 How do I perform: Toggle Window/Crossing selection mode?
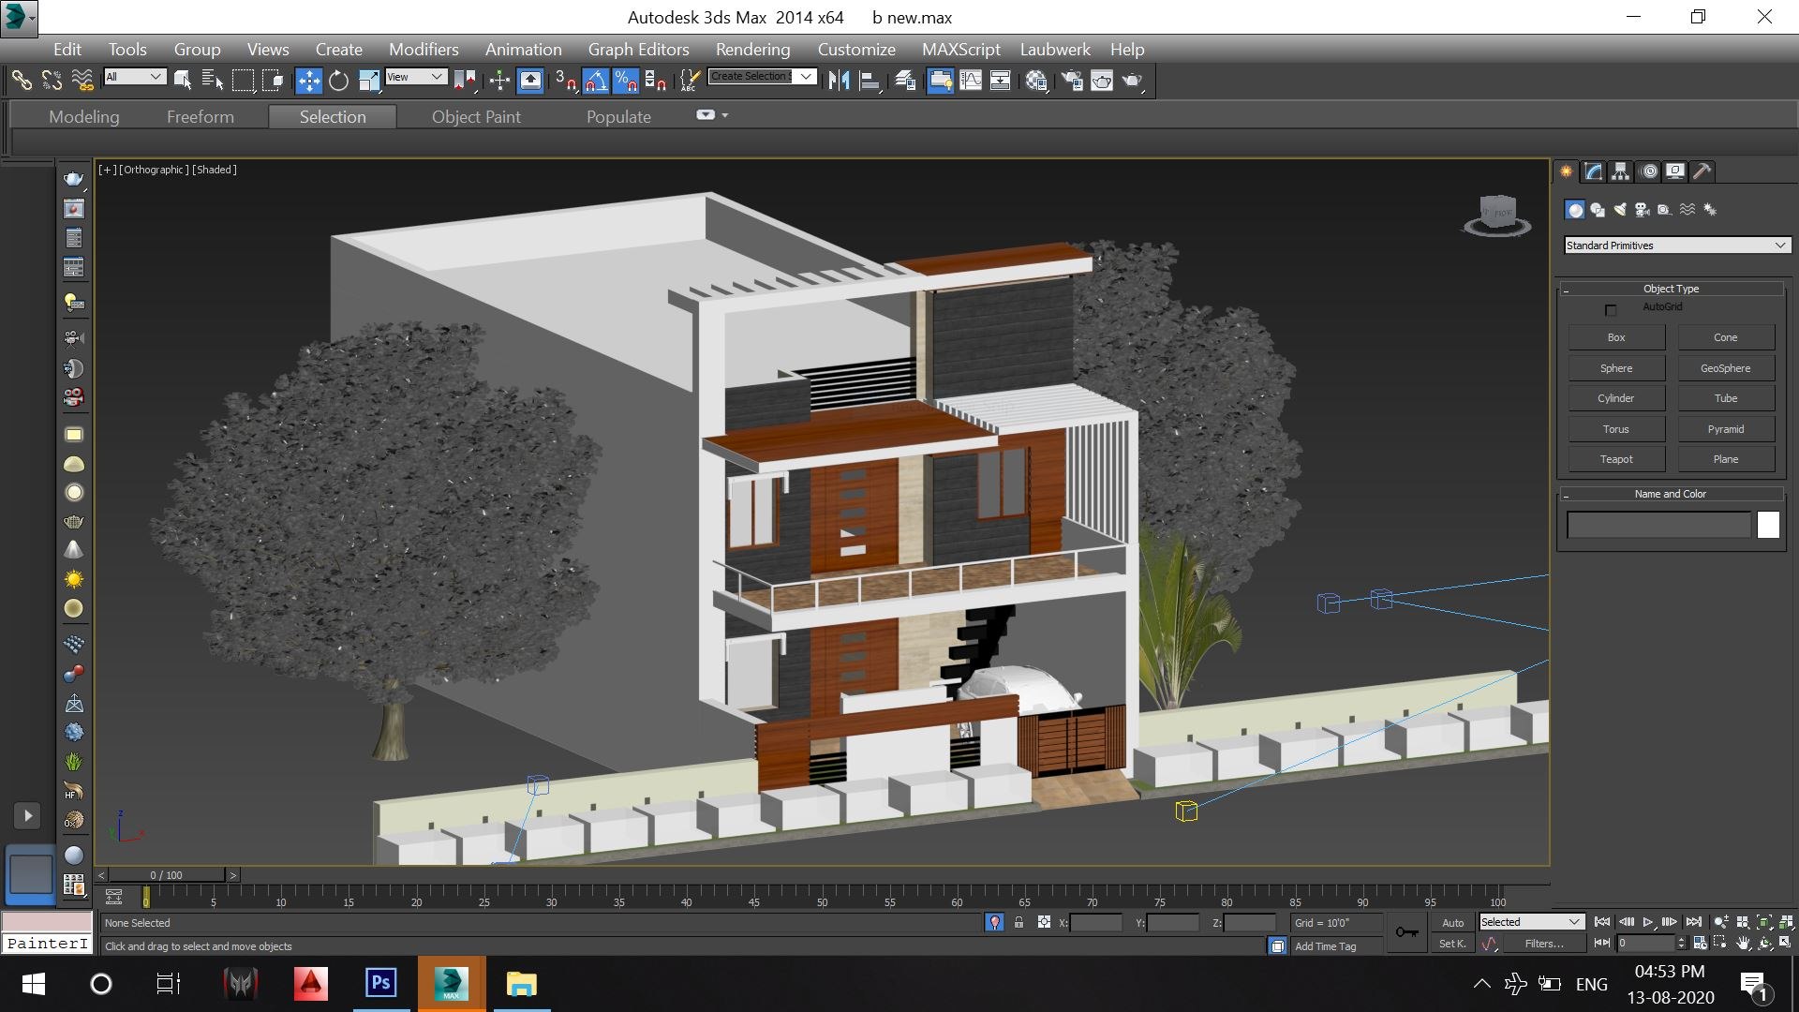[273, 81]
